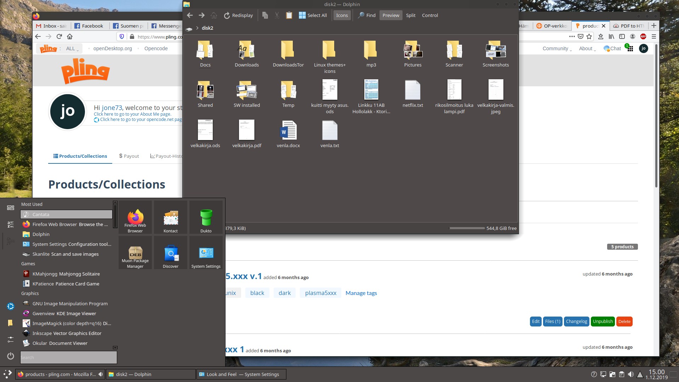Select the Screenshots folder
The width and height of the screenshot is (679, 382).
coord(496,54)
